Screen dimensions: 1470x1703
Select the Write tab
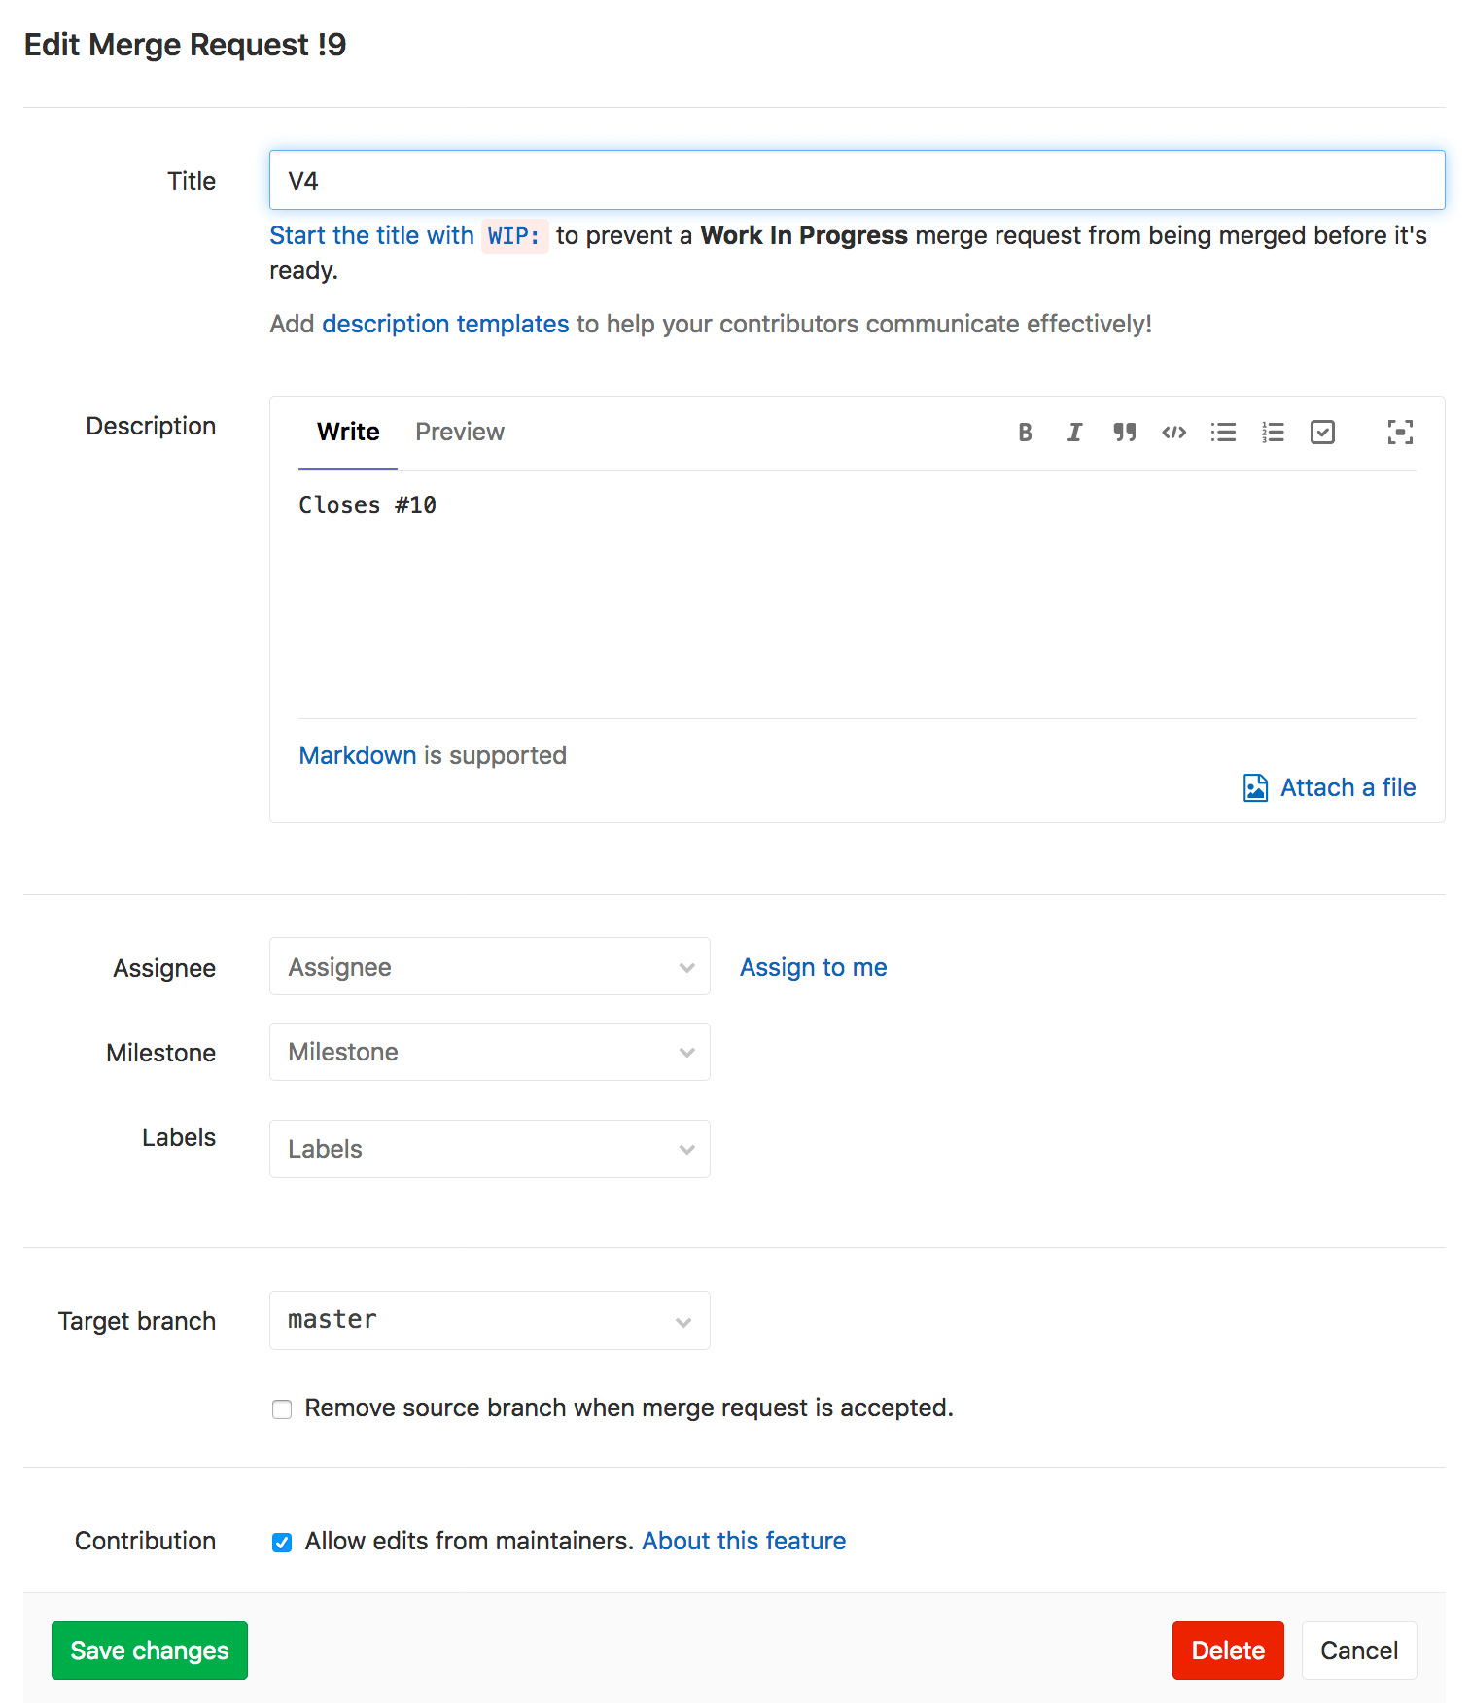[348, 433]
